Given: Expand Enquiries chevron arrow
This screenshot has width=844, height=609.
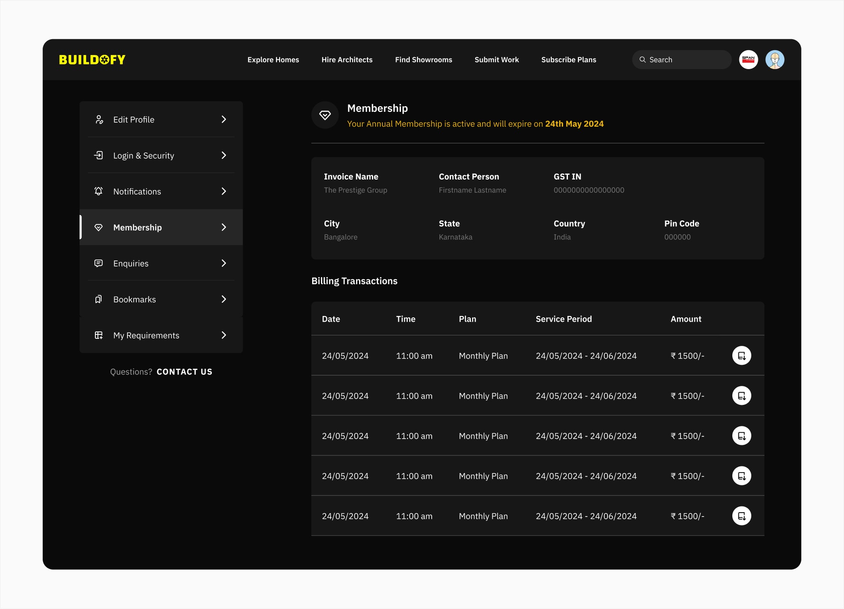Looking at the screenshot, I should pyautogui.click(x=224, y=263).
